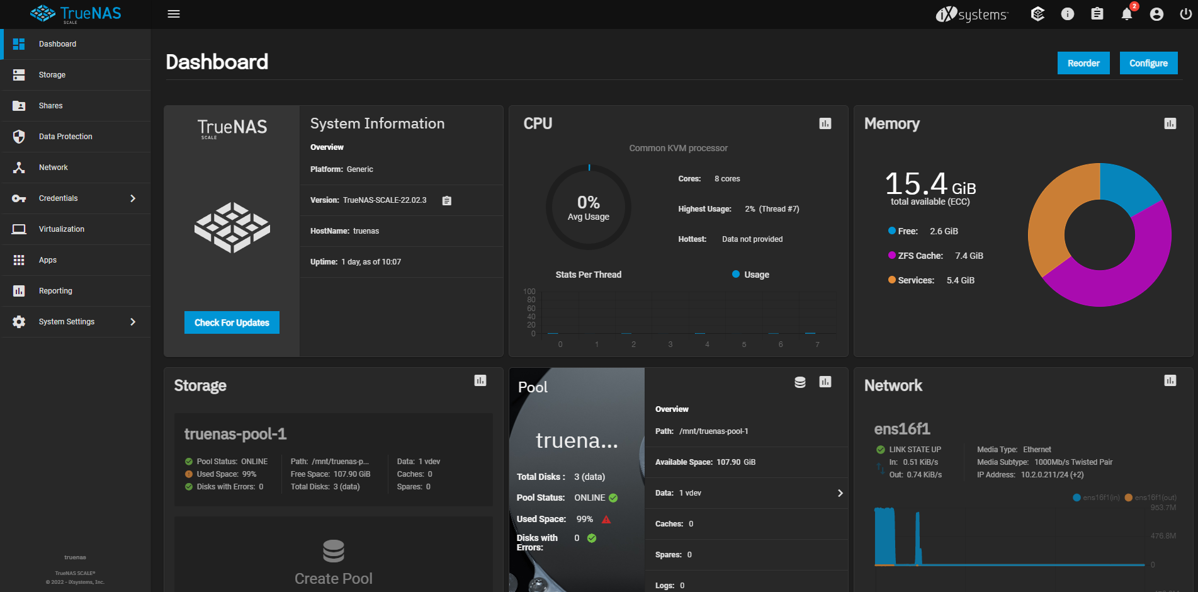Expand the Data 1 vdev row arrow
Viewport: 1198px width, 592px height.
[x=840, y=493]
